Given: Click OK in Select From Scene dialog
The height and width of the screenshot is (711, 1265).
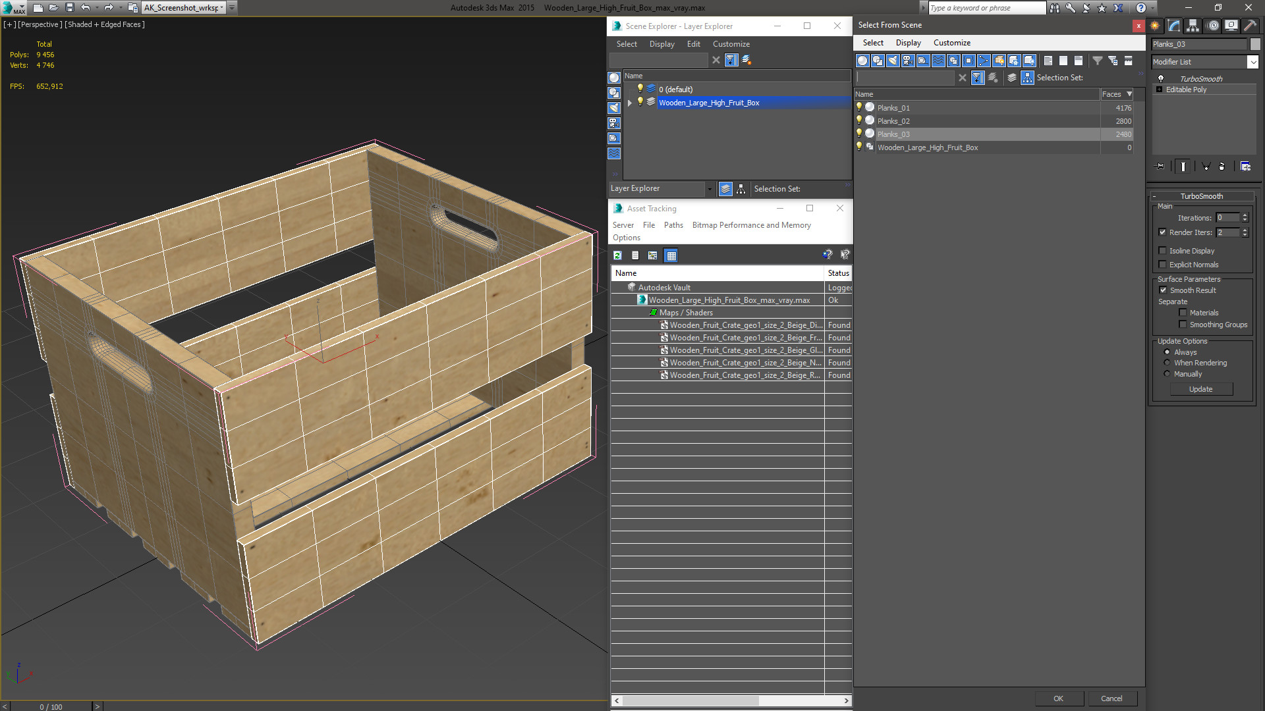Looking at the screenshot, I should tap(1058, 698).
